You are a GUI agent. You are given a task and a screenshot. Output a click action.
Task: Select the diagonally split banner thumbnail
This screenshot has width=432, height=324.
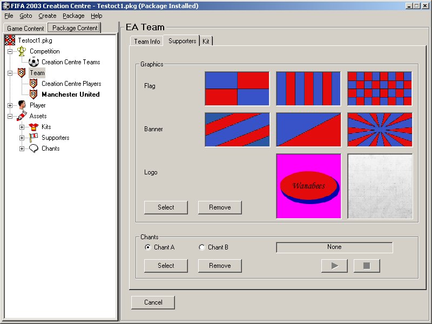308,130
